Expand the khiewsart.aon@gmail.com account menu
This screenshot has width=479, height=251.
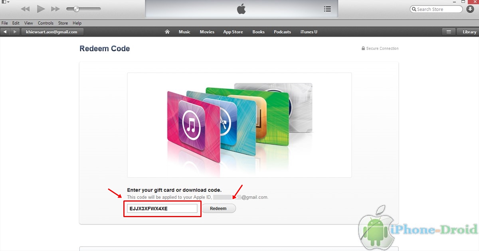[52, 32]
